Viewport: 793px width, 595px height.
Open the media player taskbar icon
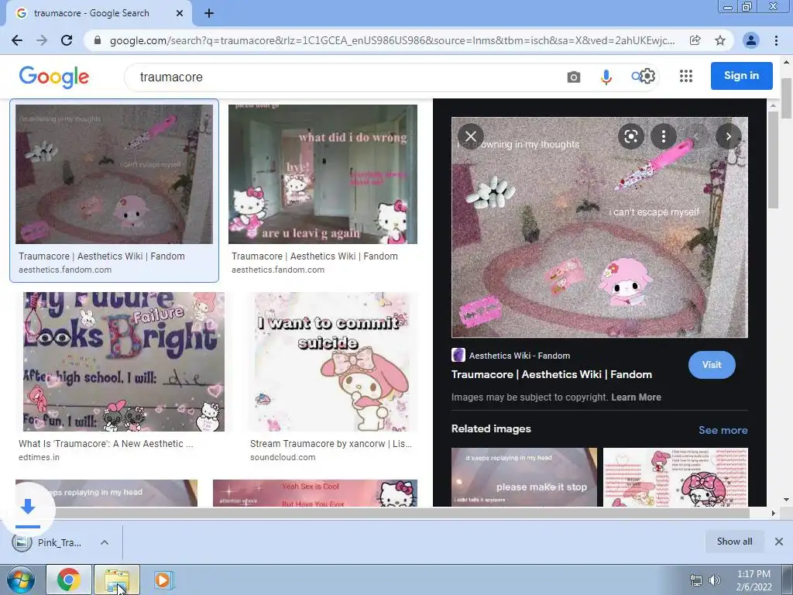click(164, 580)
